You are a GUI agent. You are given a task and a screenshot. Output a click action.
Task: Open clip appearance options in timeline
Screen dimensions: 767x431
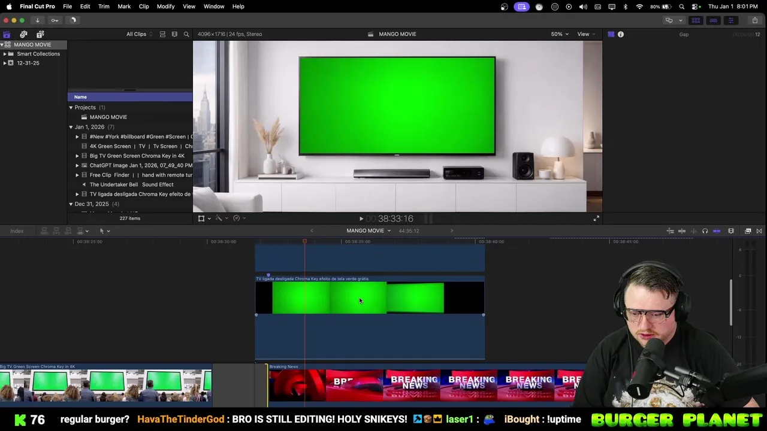[x=731, y=231]
